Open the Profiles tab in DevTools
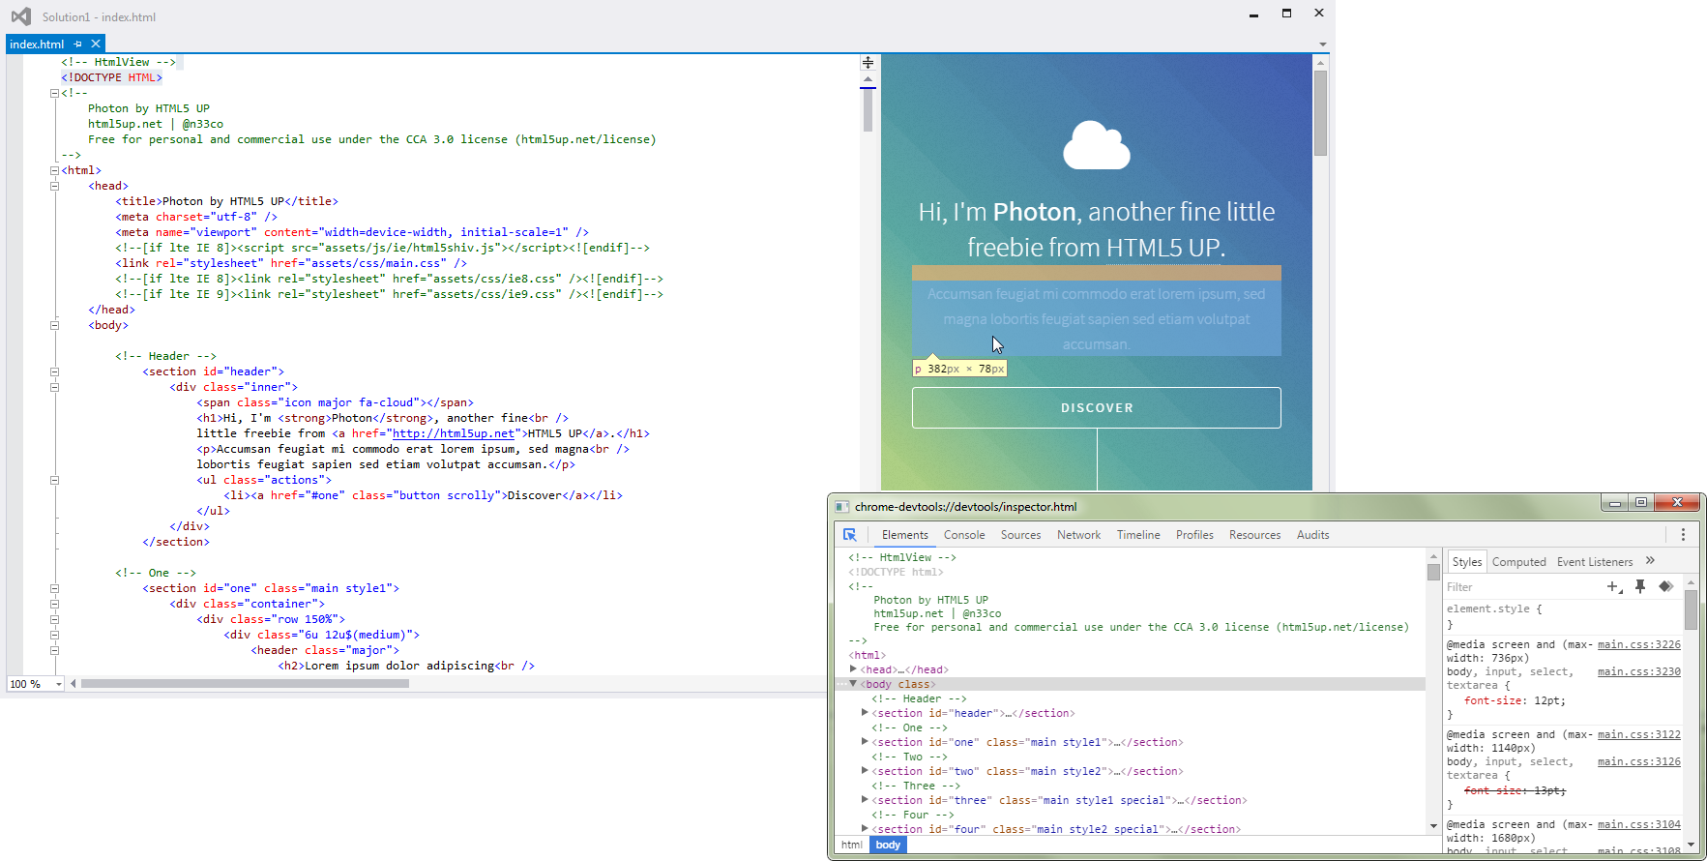 point(1194,535)
